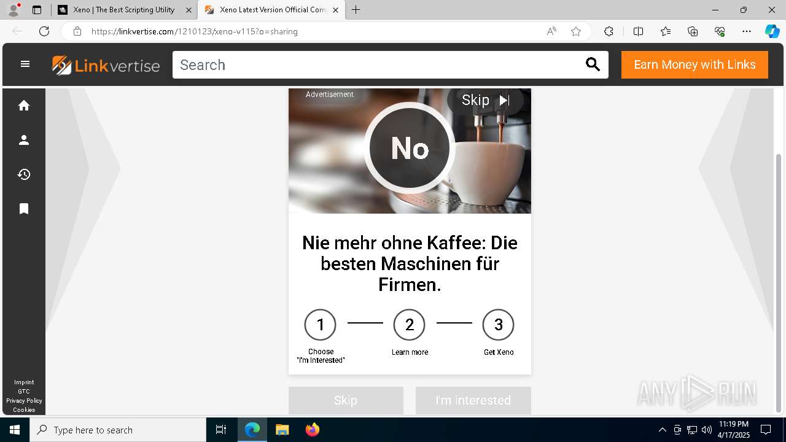The height and width of the screenshot is (442, 786).
Task: Click the Earn Money with Links button
Action: [x=695, y=65]
